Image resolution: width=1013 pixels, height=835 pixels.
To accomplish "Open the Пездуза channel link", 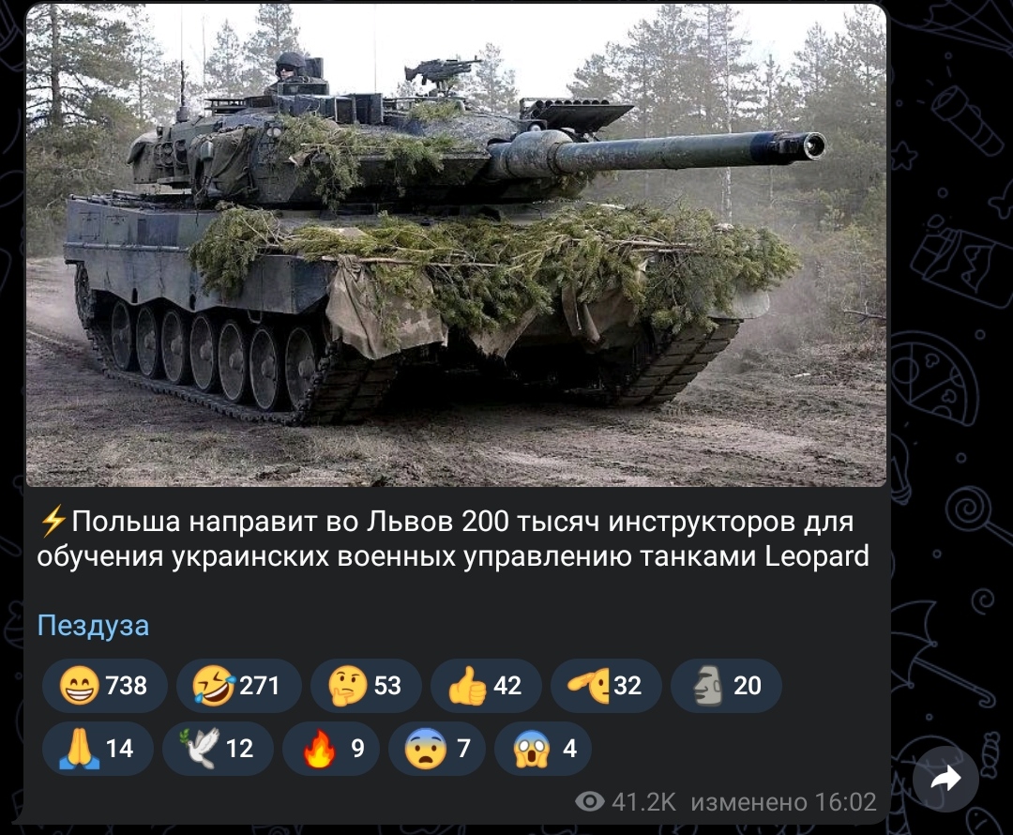I will [93, 626].
